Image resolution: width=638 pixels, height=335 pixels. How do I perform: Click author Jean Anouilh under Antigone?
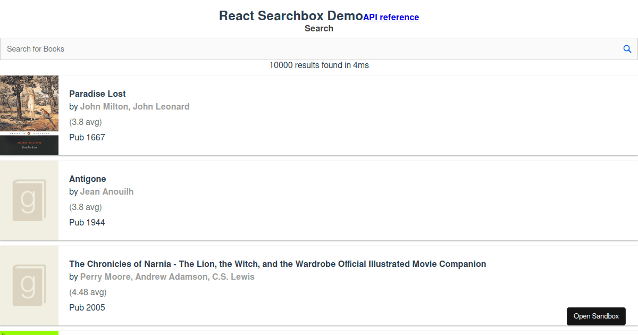pyautogui.click(x=107, y=191)
